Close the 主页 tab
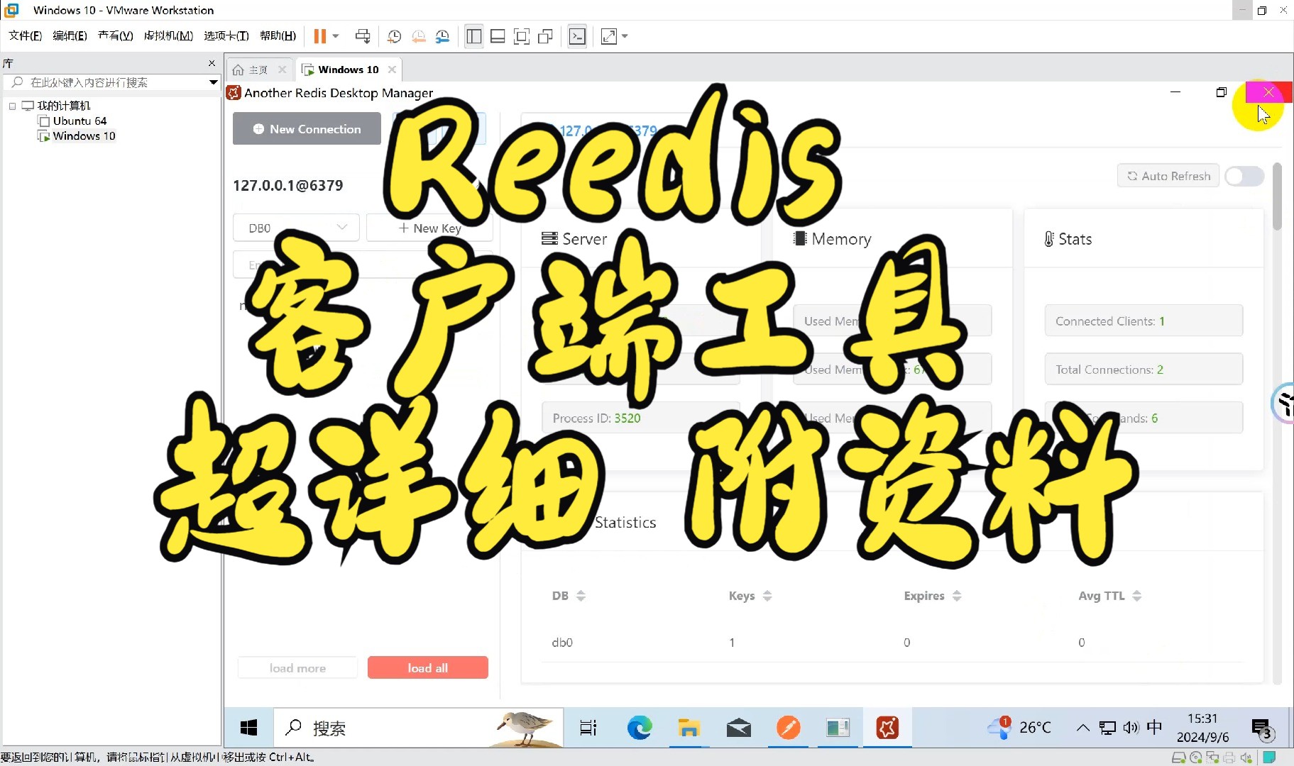Image resolution: width=1294 pixels, height=766 pixels. [282, 70]
